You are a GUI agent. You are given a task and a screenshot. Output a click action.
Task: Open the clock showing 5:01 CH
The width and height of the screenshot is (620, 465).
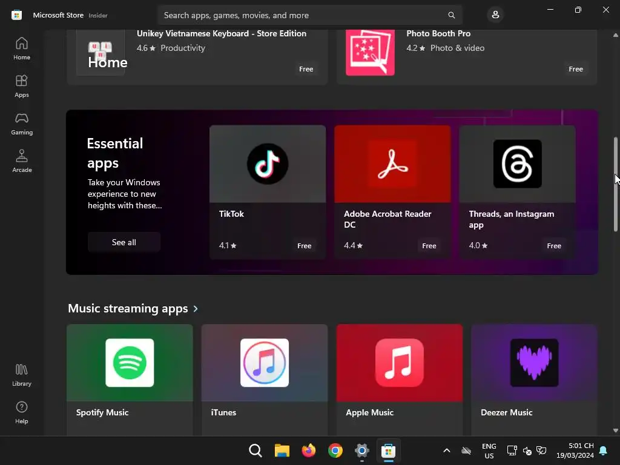point(575,450)
